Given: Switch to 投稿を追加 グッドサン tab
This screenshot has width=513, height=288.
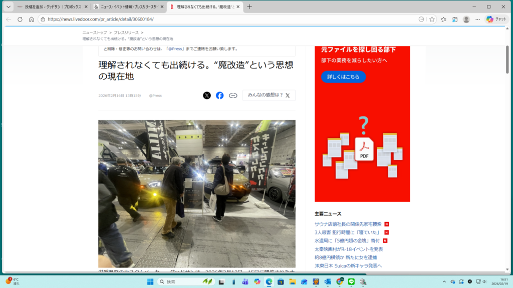Looking at the screenshot, I should point(49,7).
